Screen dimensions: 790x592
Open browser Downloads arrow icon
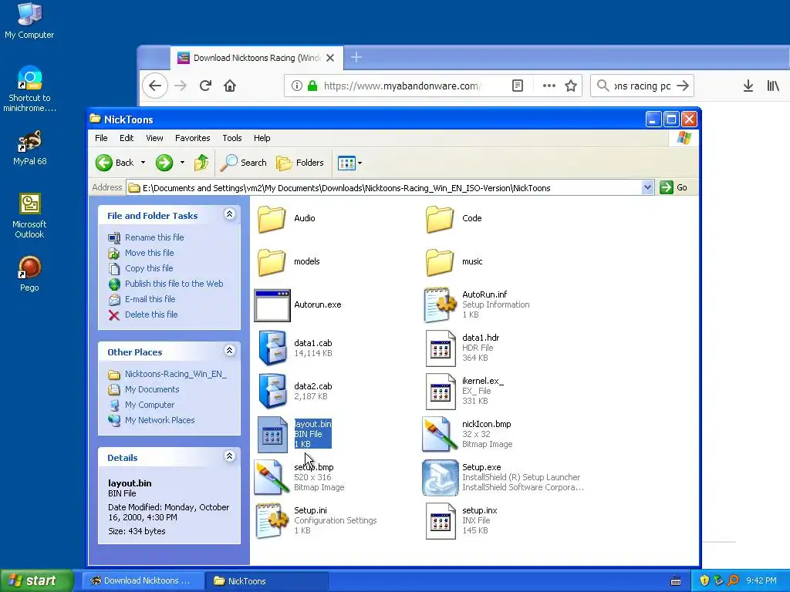point(748,86)
